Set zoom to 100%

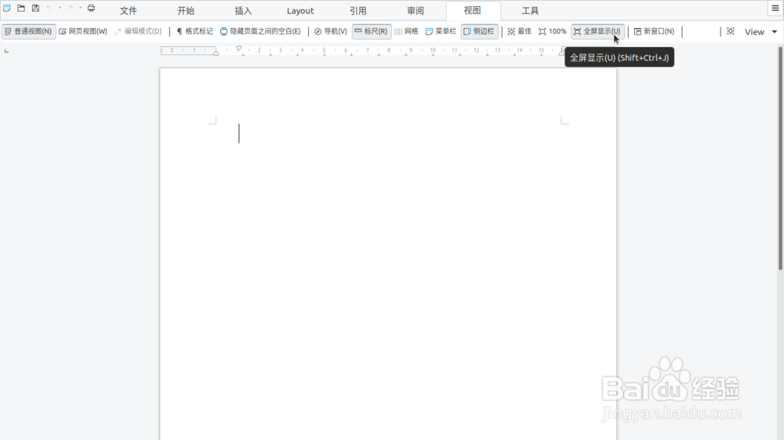(x=553, y=31)
